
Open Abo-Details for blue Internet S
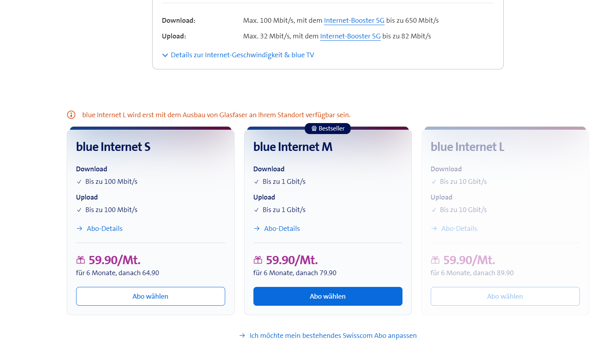(x=104, y=229)
